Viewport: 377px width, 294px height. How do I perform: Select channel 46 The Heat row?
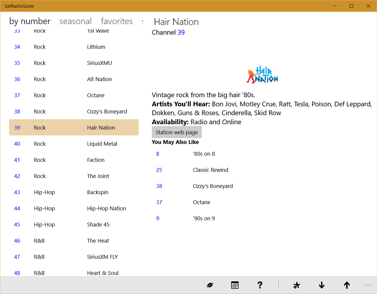(x=74, y=241)
